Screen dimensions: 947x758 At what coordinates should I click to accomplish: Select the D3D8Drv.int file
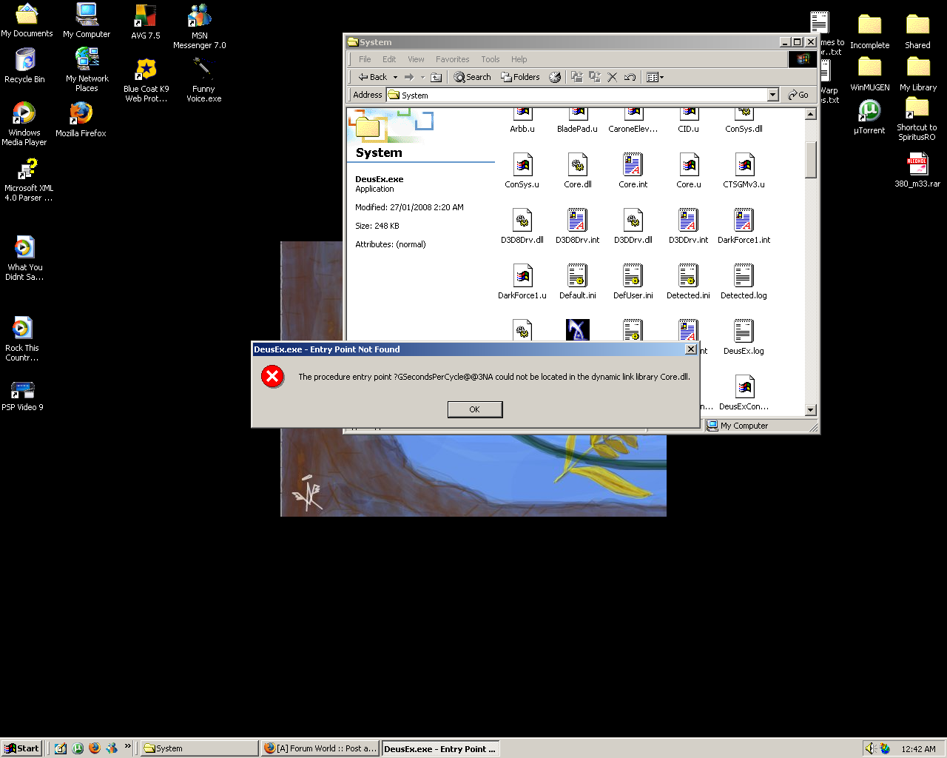[578, 227]
